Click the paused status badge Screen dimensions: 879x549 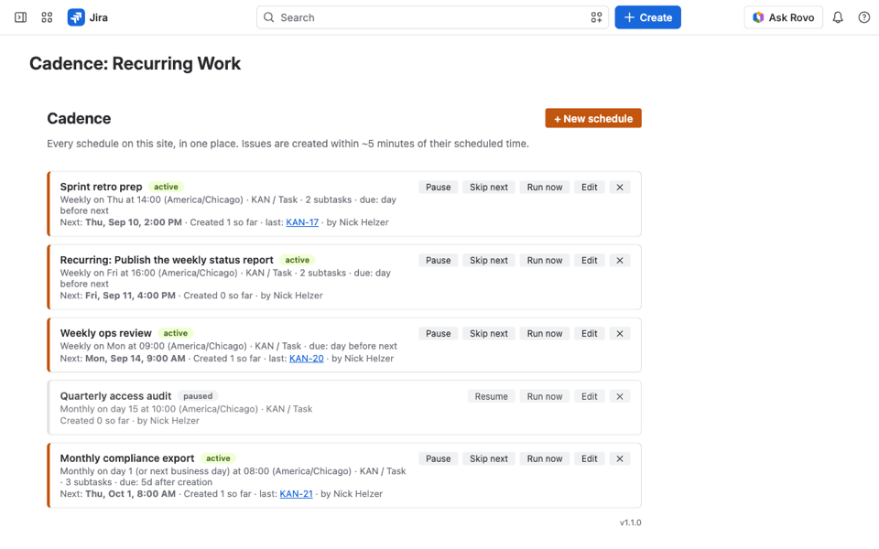[198, 396]
